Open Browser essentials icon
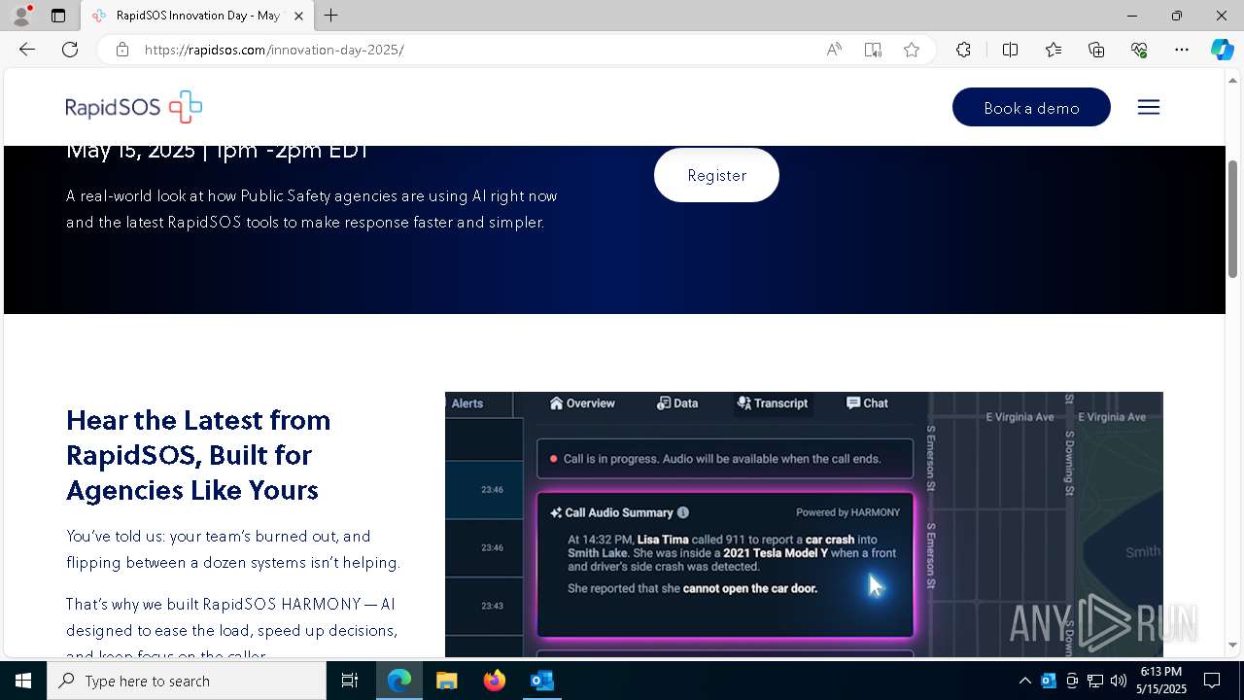 [1139, 50]
